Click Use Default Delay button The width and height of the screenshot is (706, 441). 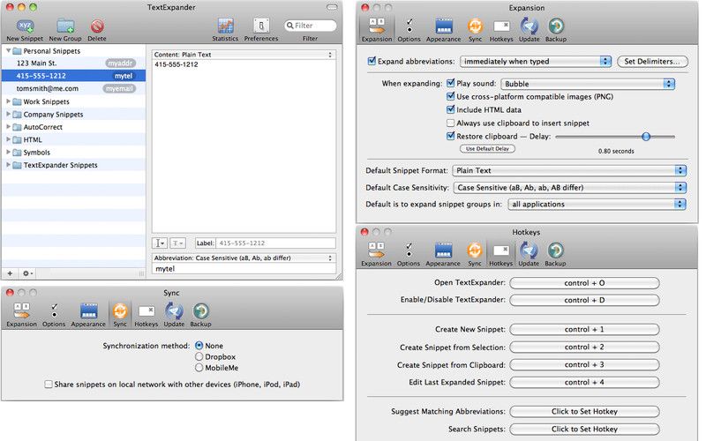487,148
